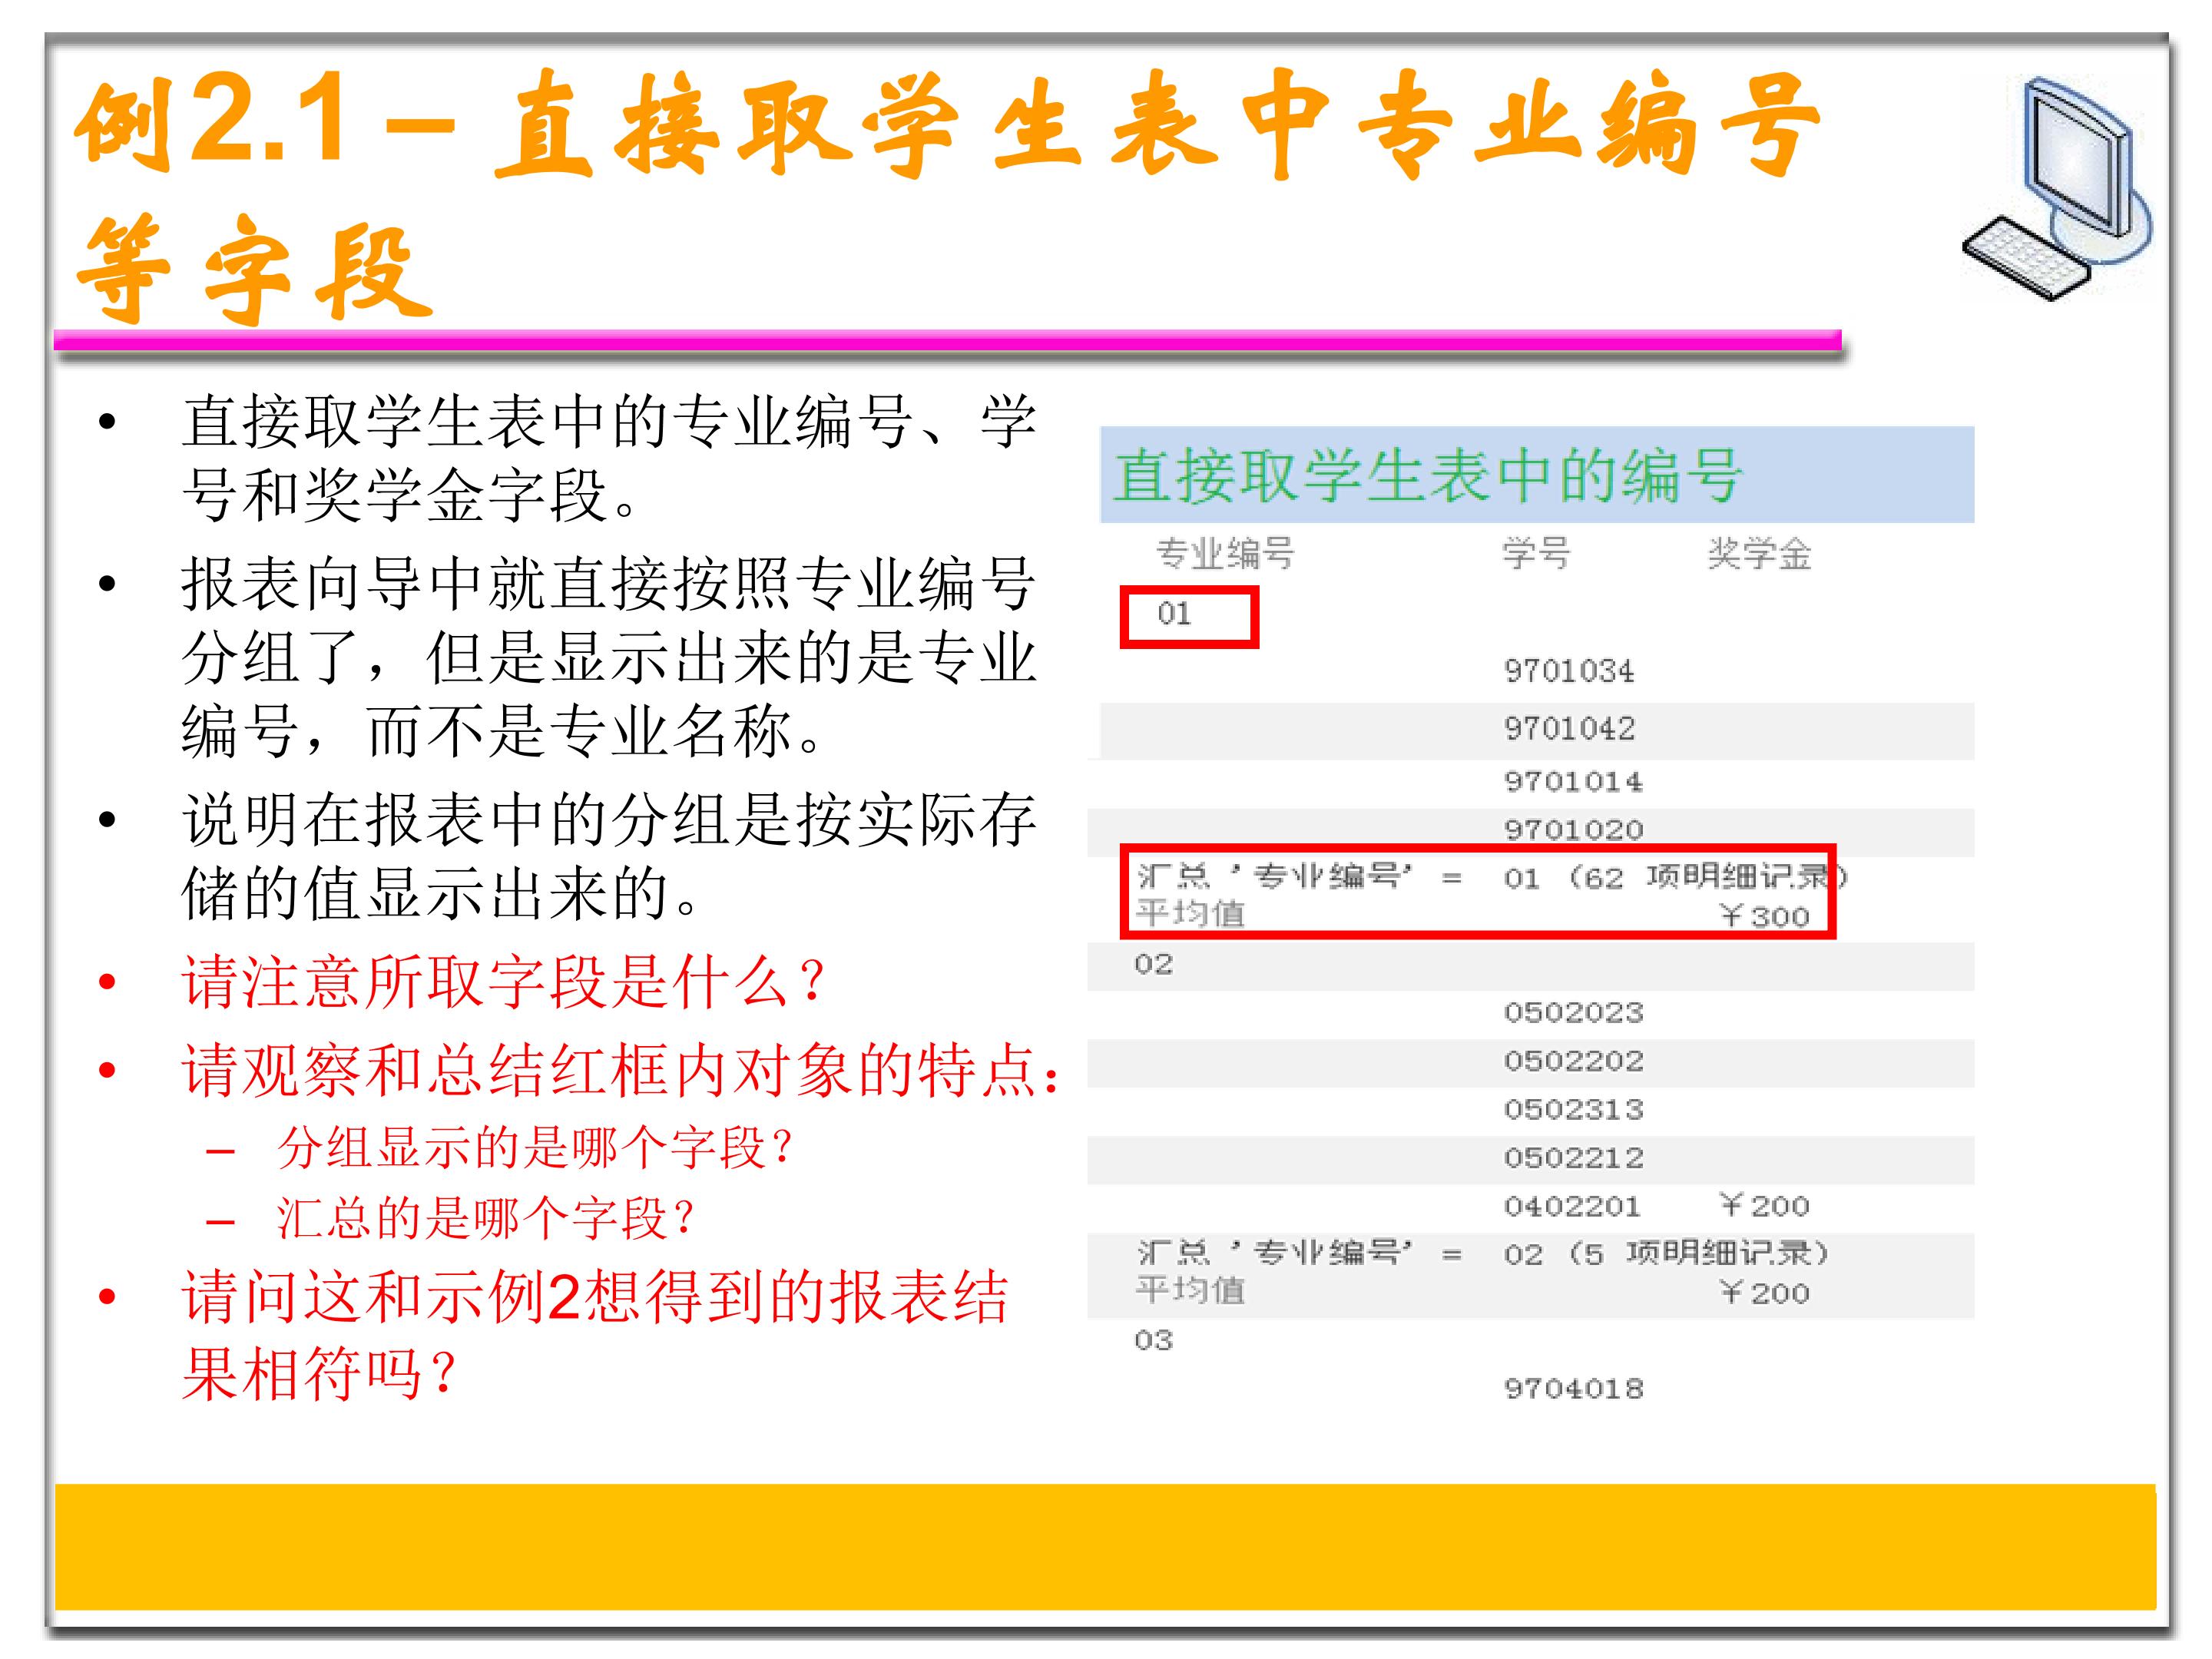Click the report header '直接取学生表中的编号'

click(x=1428, y=475)
